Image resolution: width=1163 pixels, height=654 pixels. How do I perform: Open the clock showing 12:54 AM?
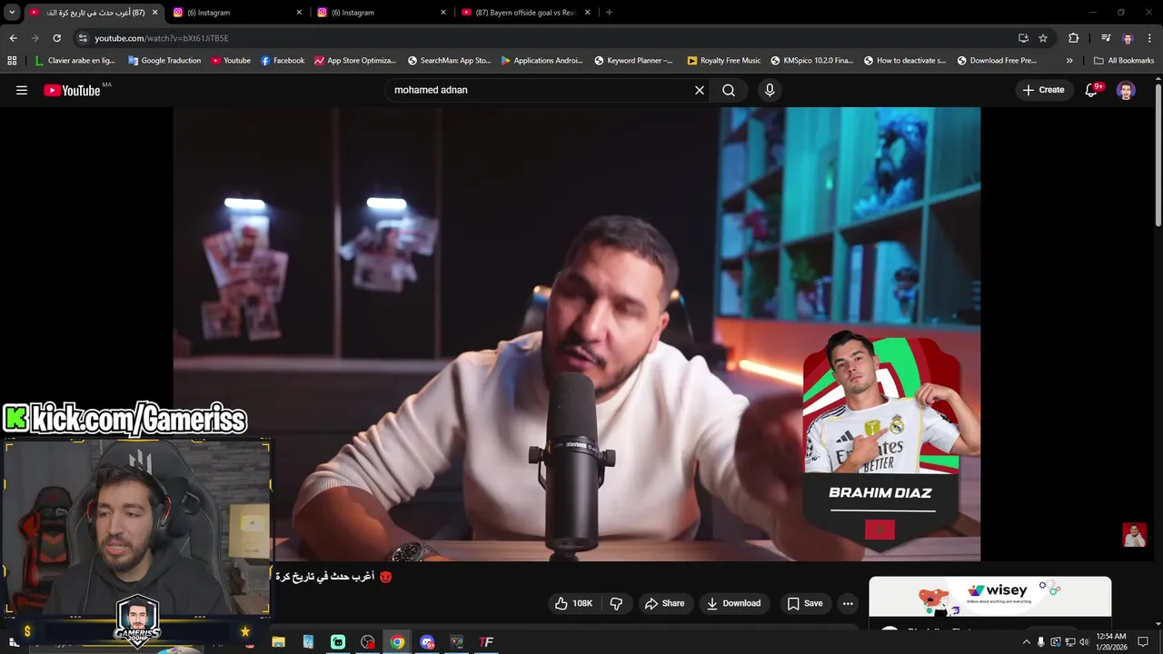coord(1111,641)
